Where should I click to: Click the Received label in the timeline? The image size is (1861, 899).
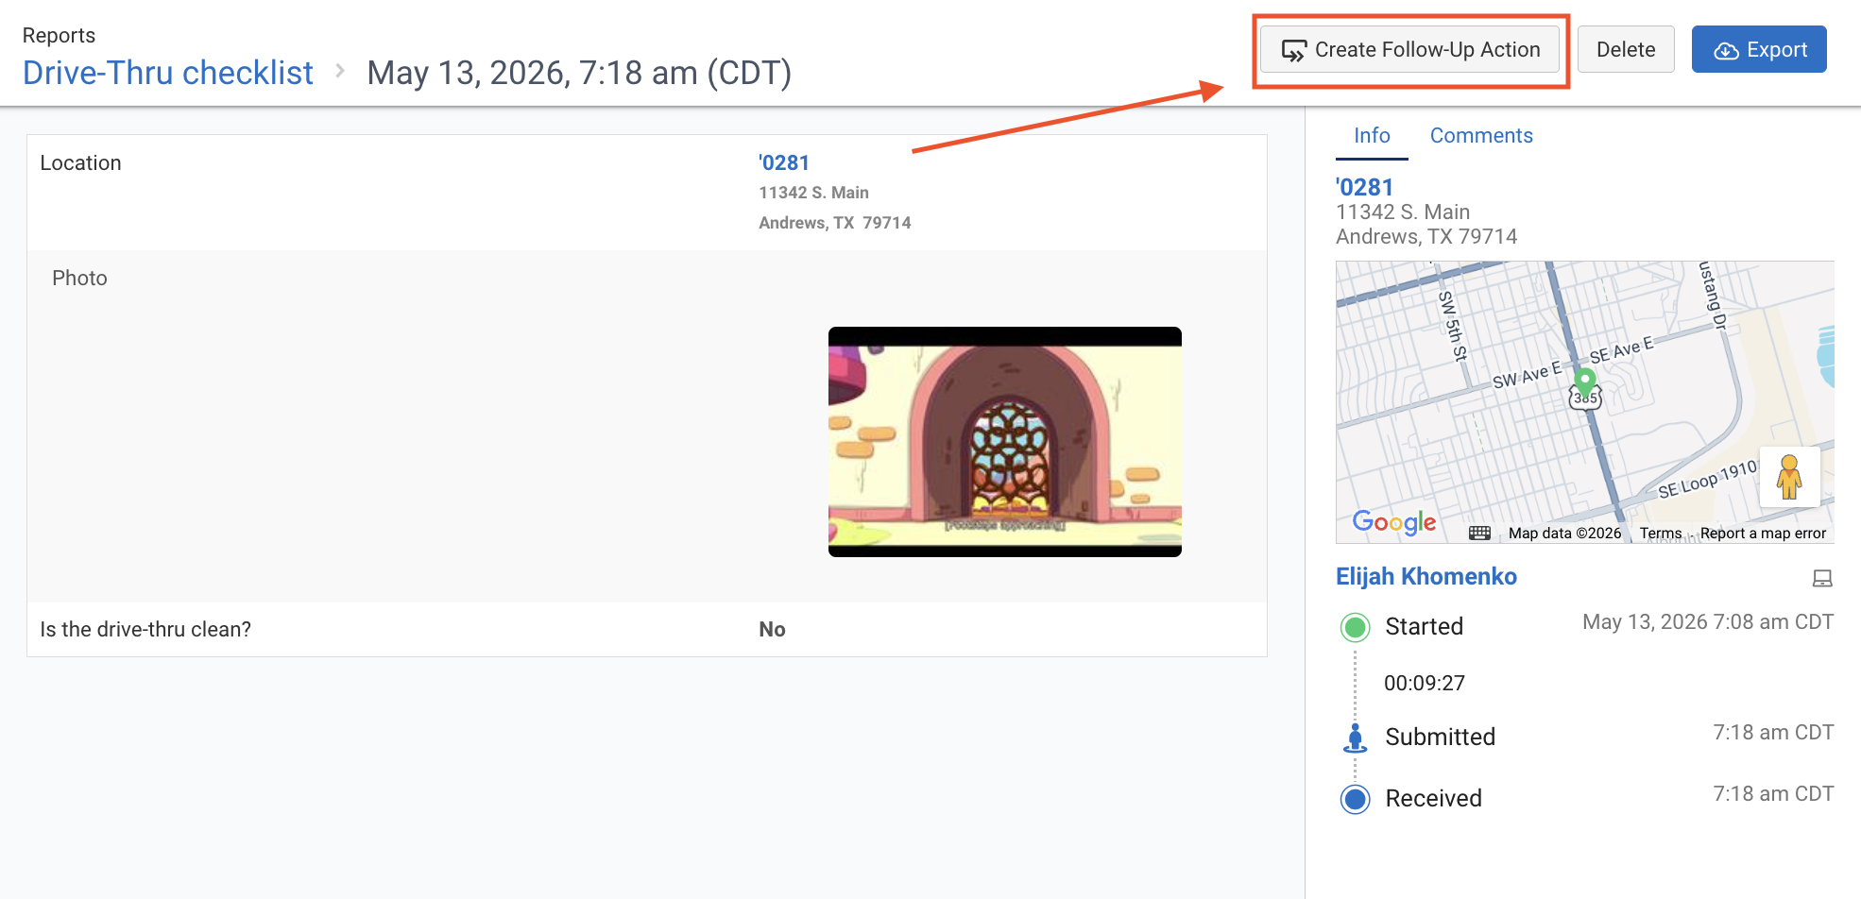[x=1433, y=799]
